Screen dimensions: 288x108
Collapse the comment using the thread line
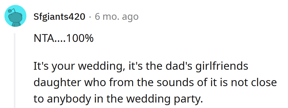[x=15, y=70]
